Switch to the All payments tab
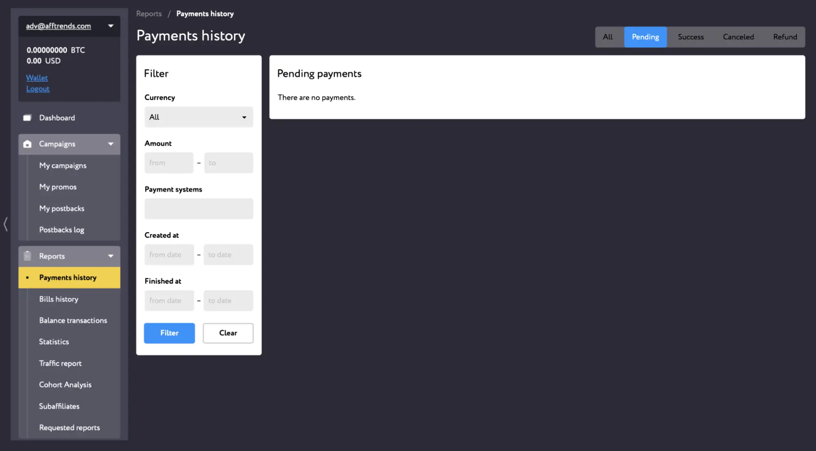This screenshot has height=451, width=816. 608,37
